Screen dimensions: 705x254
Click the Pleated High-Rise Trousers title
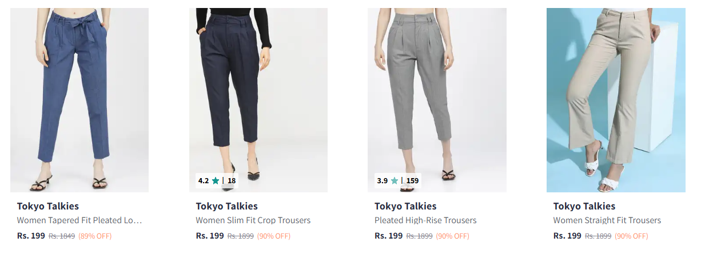click(x=425, y=220)
